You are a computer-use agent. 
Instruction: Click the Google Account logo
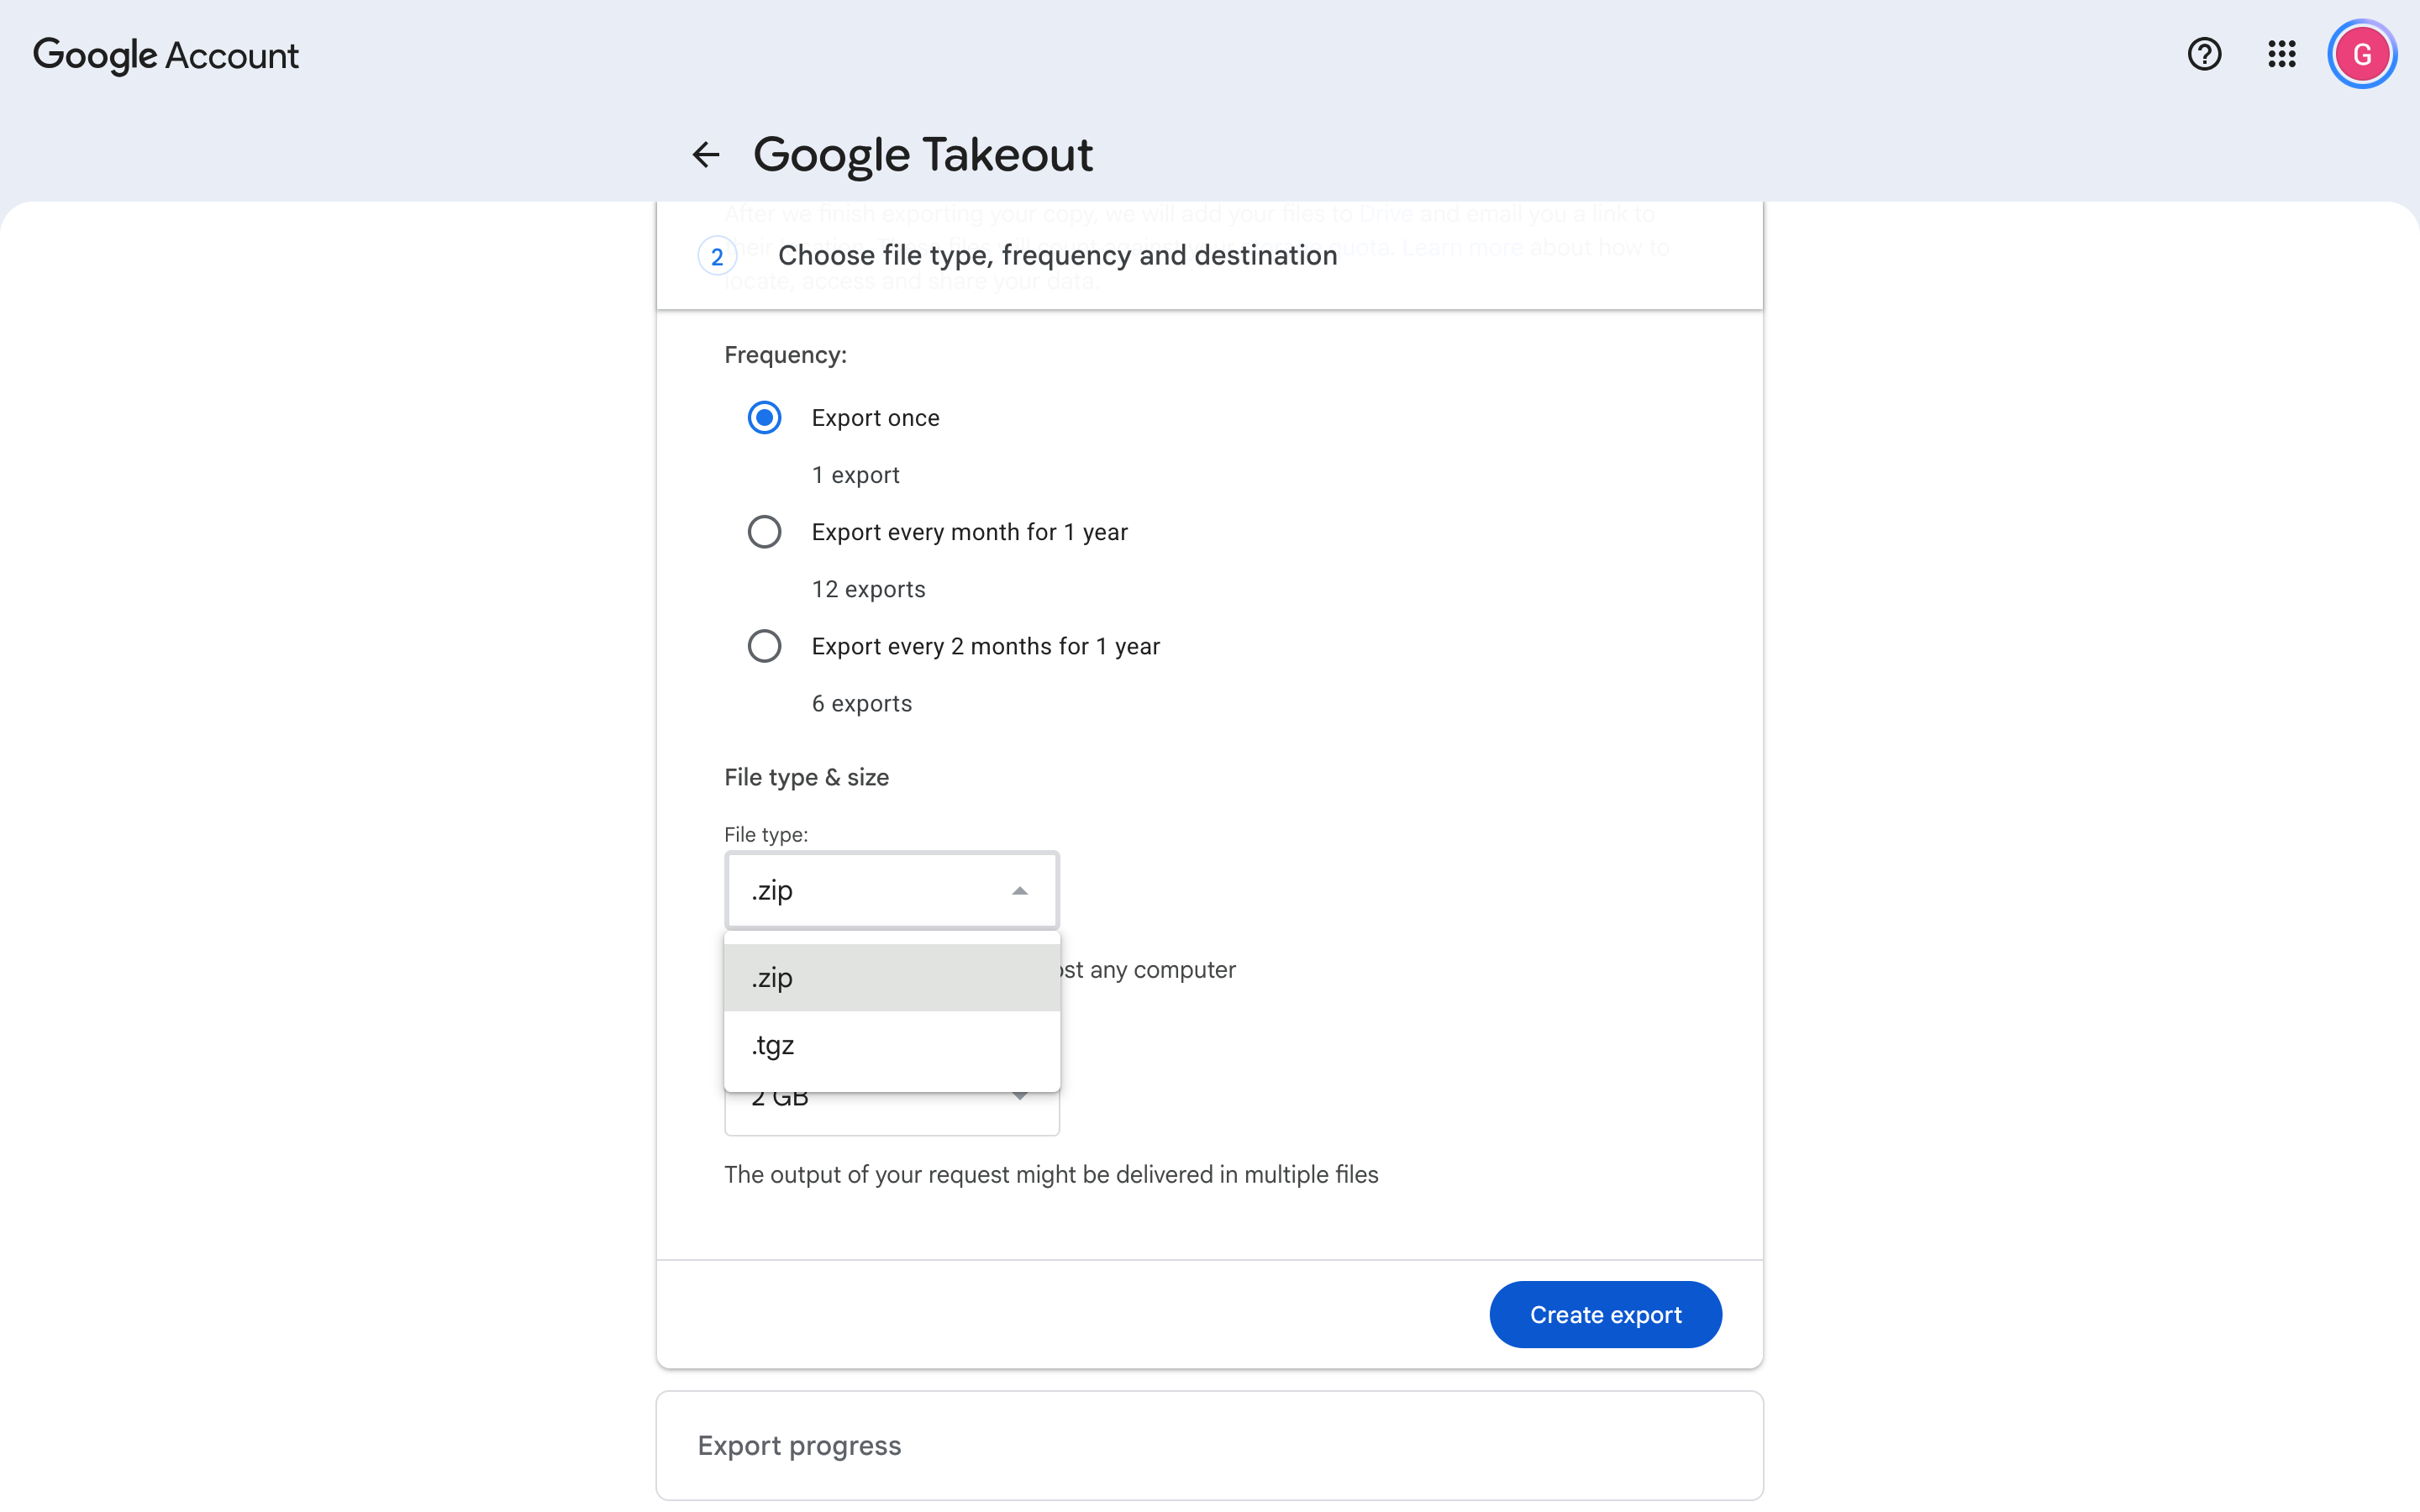(166, 55)
